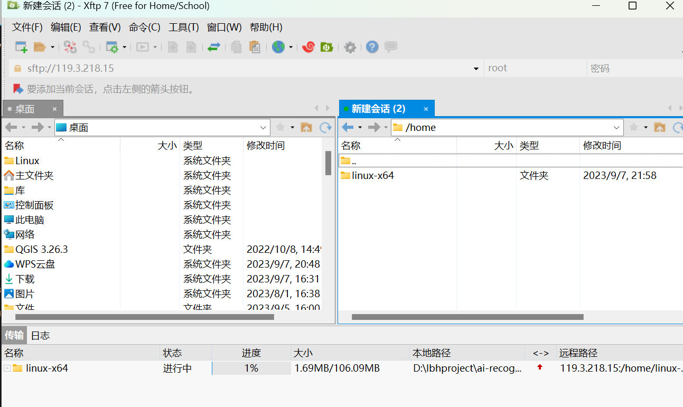Launch Xshell via the red swirl icon
Screen dimensions: 683x407
coord(308,47)
